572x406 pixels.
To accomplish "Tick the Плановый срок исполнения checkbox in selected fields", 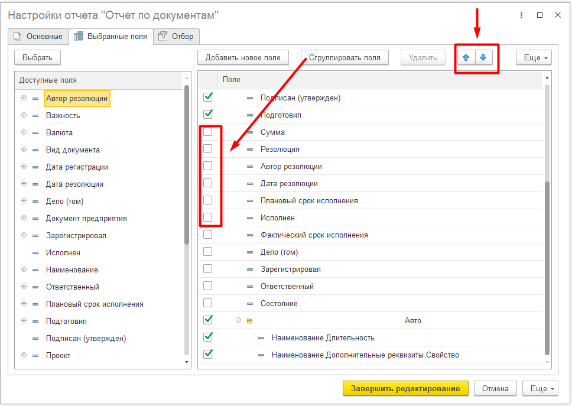I will coord(207,200).
